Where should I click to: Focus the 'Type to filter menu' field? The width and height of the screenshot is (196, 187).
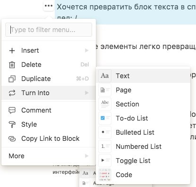coord(49,30)
